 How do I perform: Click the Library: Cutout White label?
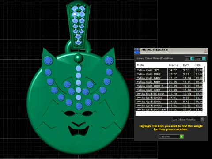click(x=155, y=58)
